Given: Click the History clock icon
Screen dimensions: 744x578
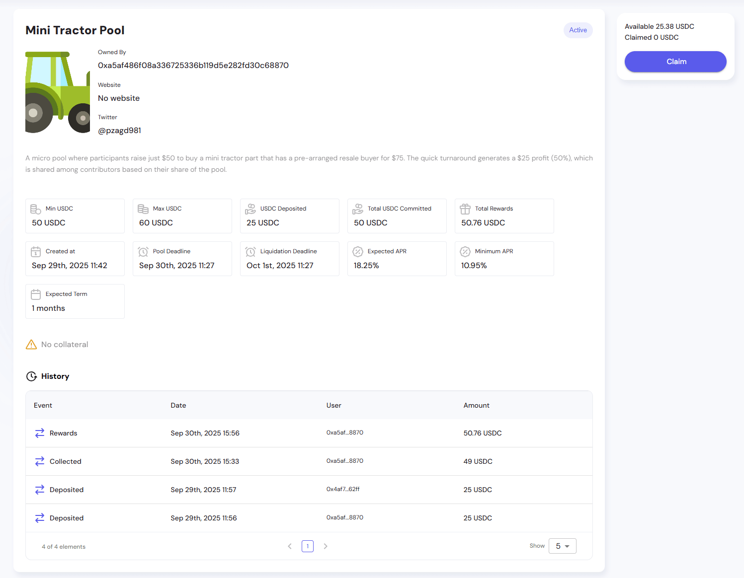Looking at the screenshot, I should [31, 376].
